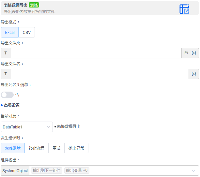
Task: Click the green 表格 tag
Action: pos(34,5)
